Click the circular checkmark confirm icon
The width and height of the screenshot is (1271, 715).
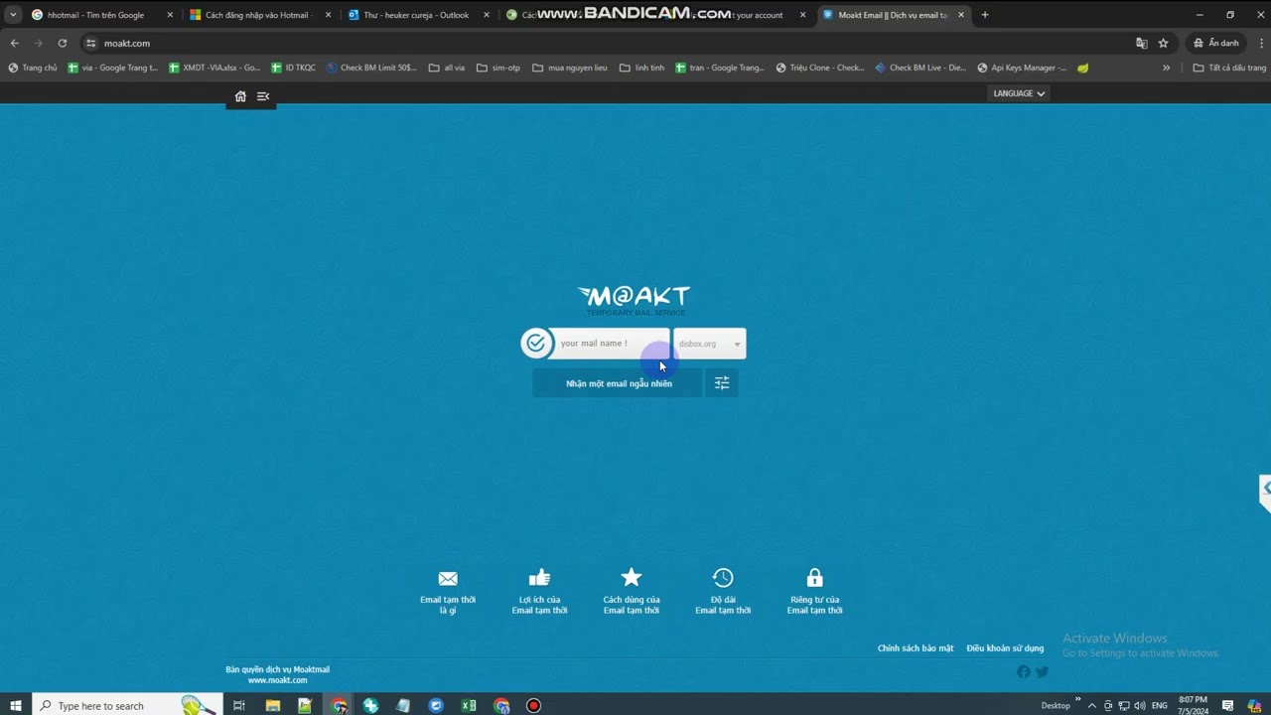click(x=536, y=344)
